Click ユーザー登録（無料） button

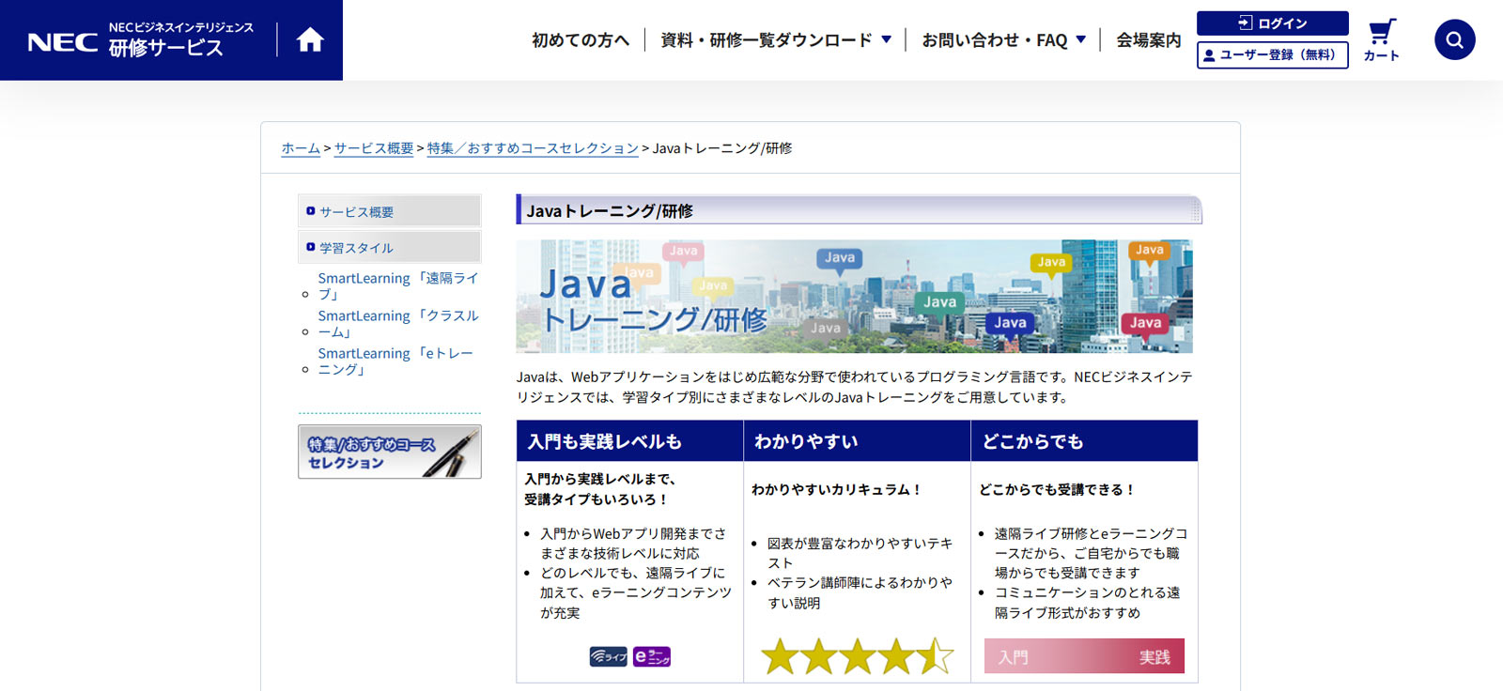coord(1272,54)
